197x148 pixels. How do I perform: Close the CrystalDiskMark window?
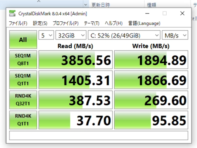click(182, 13)
